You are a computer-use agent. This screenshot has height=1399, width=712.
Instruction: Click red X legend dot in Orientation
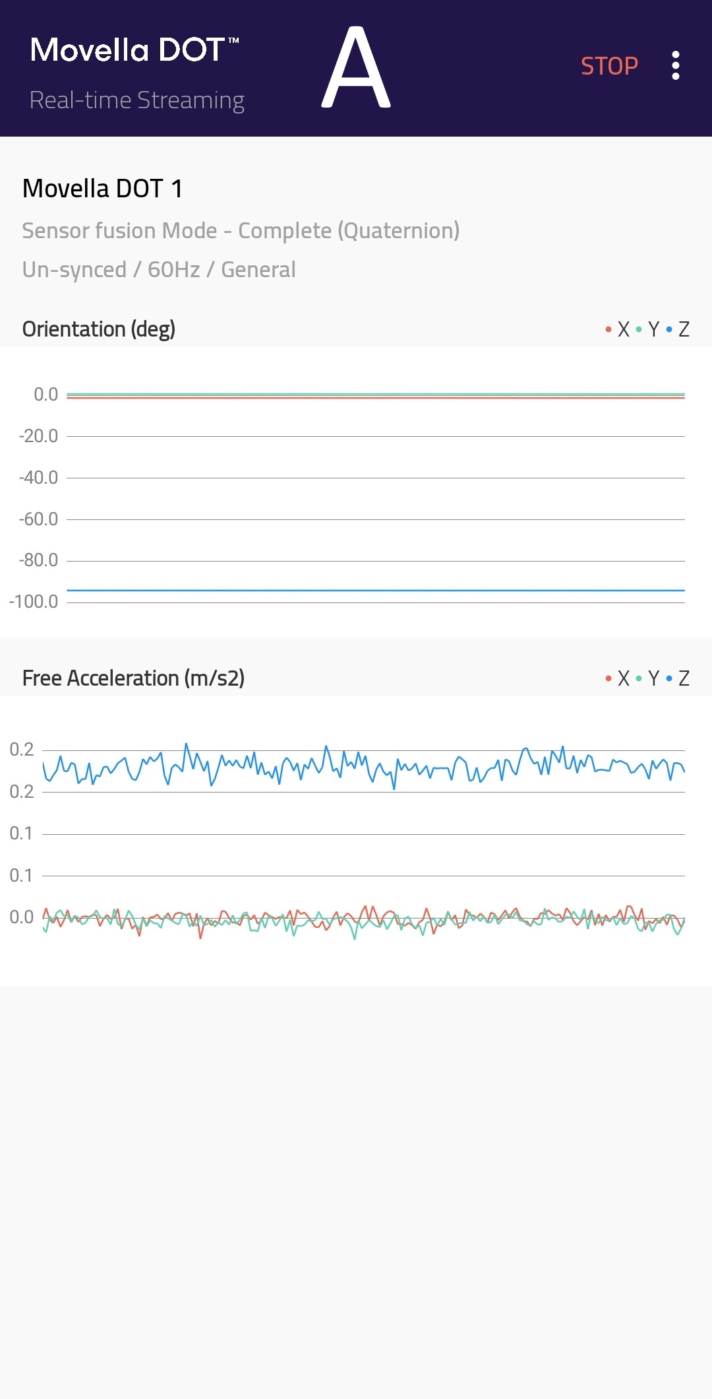point(608,329)
